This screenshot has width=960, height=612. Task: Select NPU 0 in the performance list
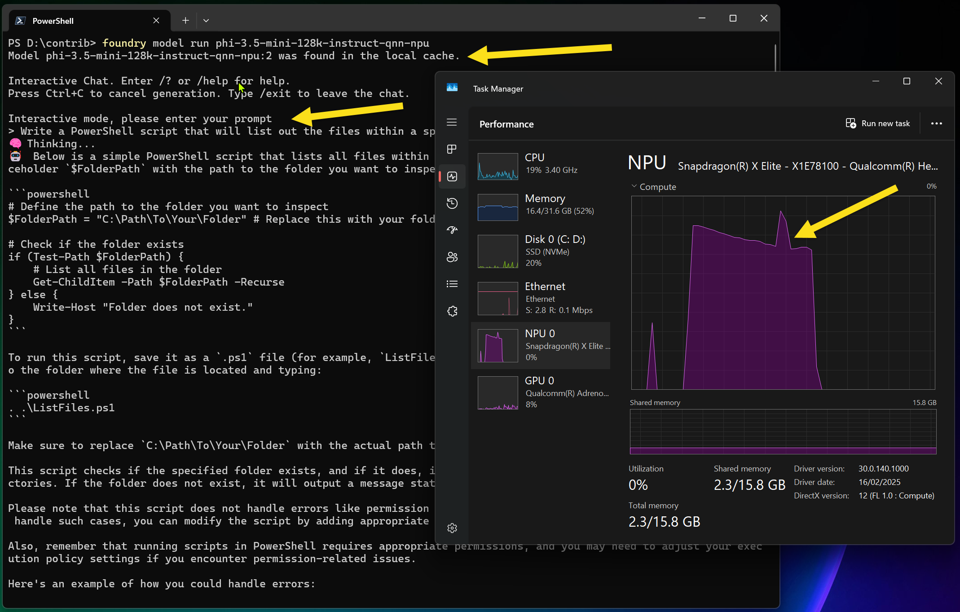(541, 345)
